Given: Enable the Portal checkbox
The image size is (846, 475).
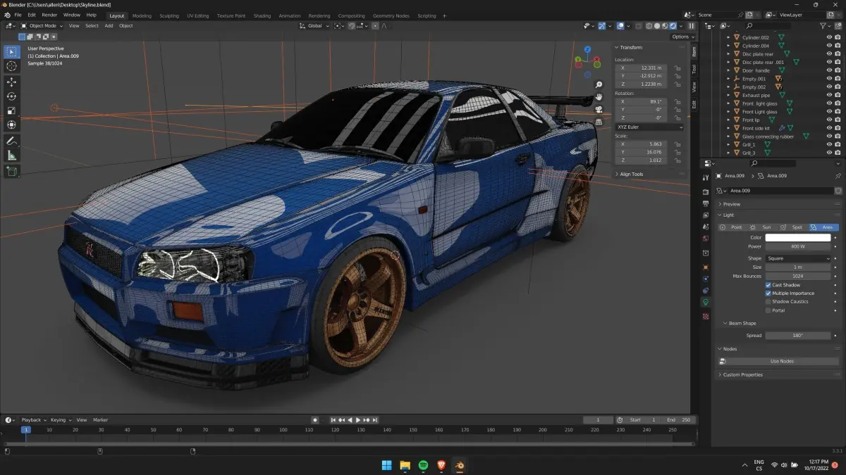Looking at the screenshot, I should click(768, 310).
